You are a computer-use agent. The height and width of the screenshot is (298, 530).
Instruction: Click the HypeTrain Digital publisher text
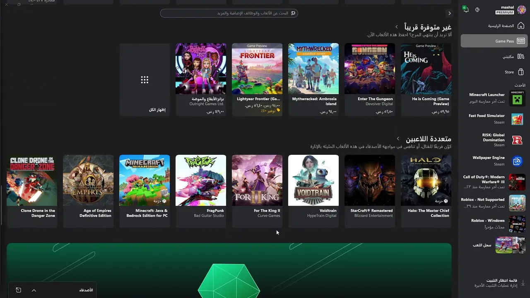[x=322, y=216]
